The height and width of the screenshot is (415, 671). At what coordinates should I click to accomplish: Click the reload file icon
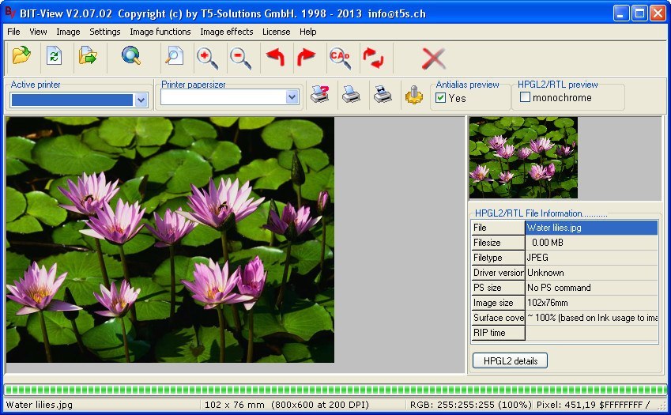coord(55,56)
